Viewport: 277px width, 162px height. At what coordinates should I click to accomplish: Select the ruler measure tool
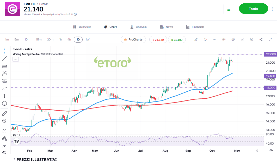point(5,113)
